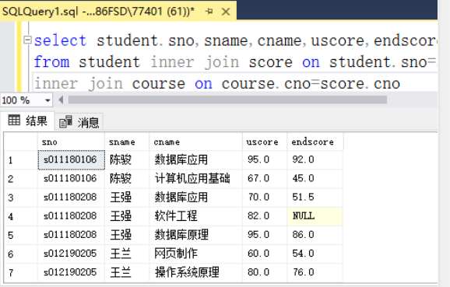Click the uscore 60.0 cell
The height and width of the screenshot is (287, 450).
(265, 254)
